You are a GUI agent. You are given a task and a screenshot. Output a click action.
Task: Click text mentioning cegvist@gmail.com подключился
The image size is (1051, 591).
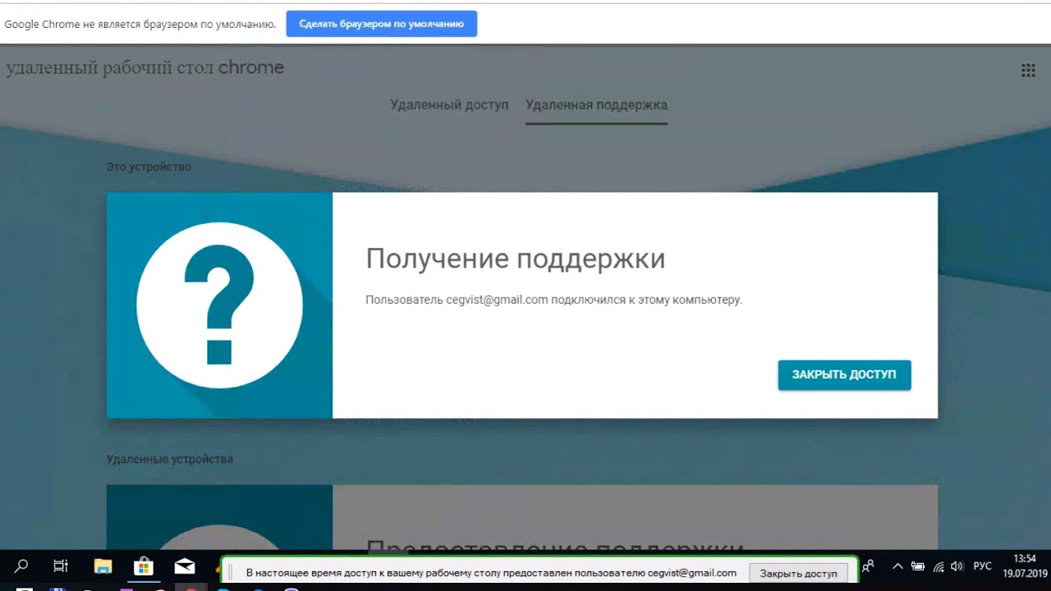pyautogui.click(x=554, y=300)
